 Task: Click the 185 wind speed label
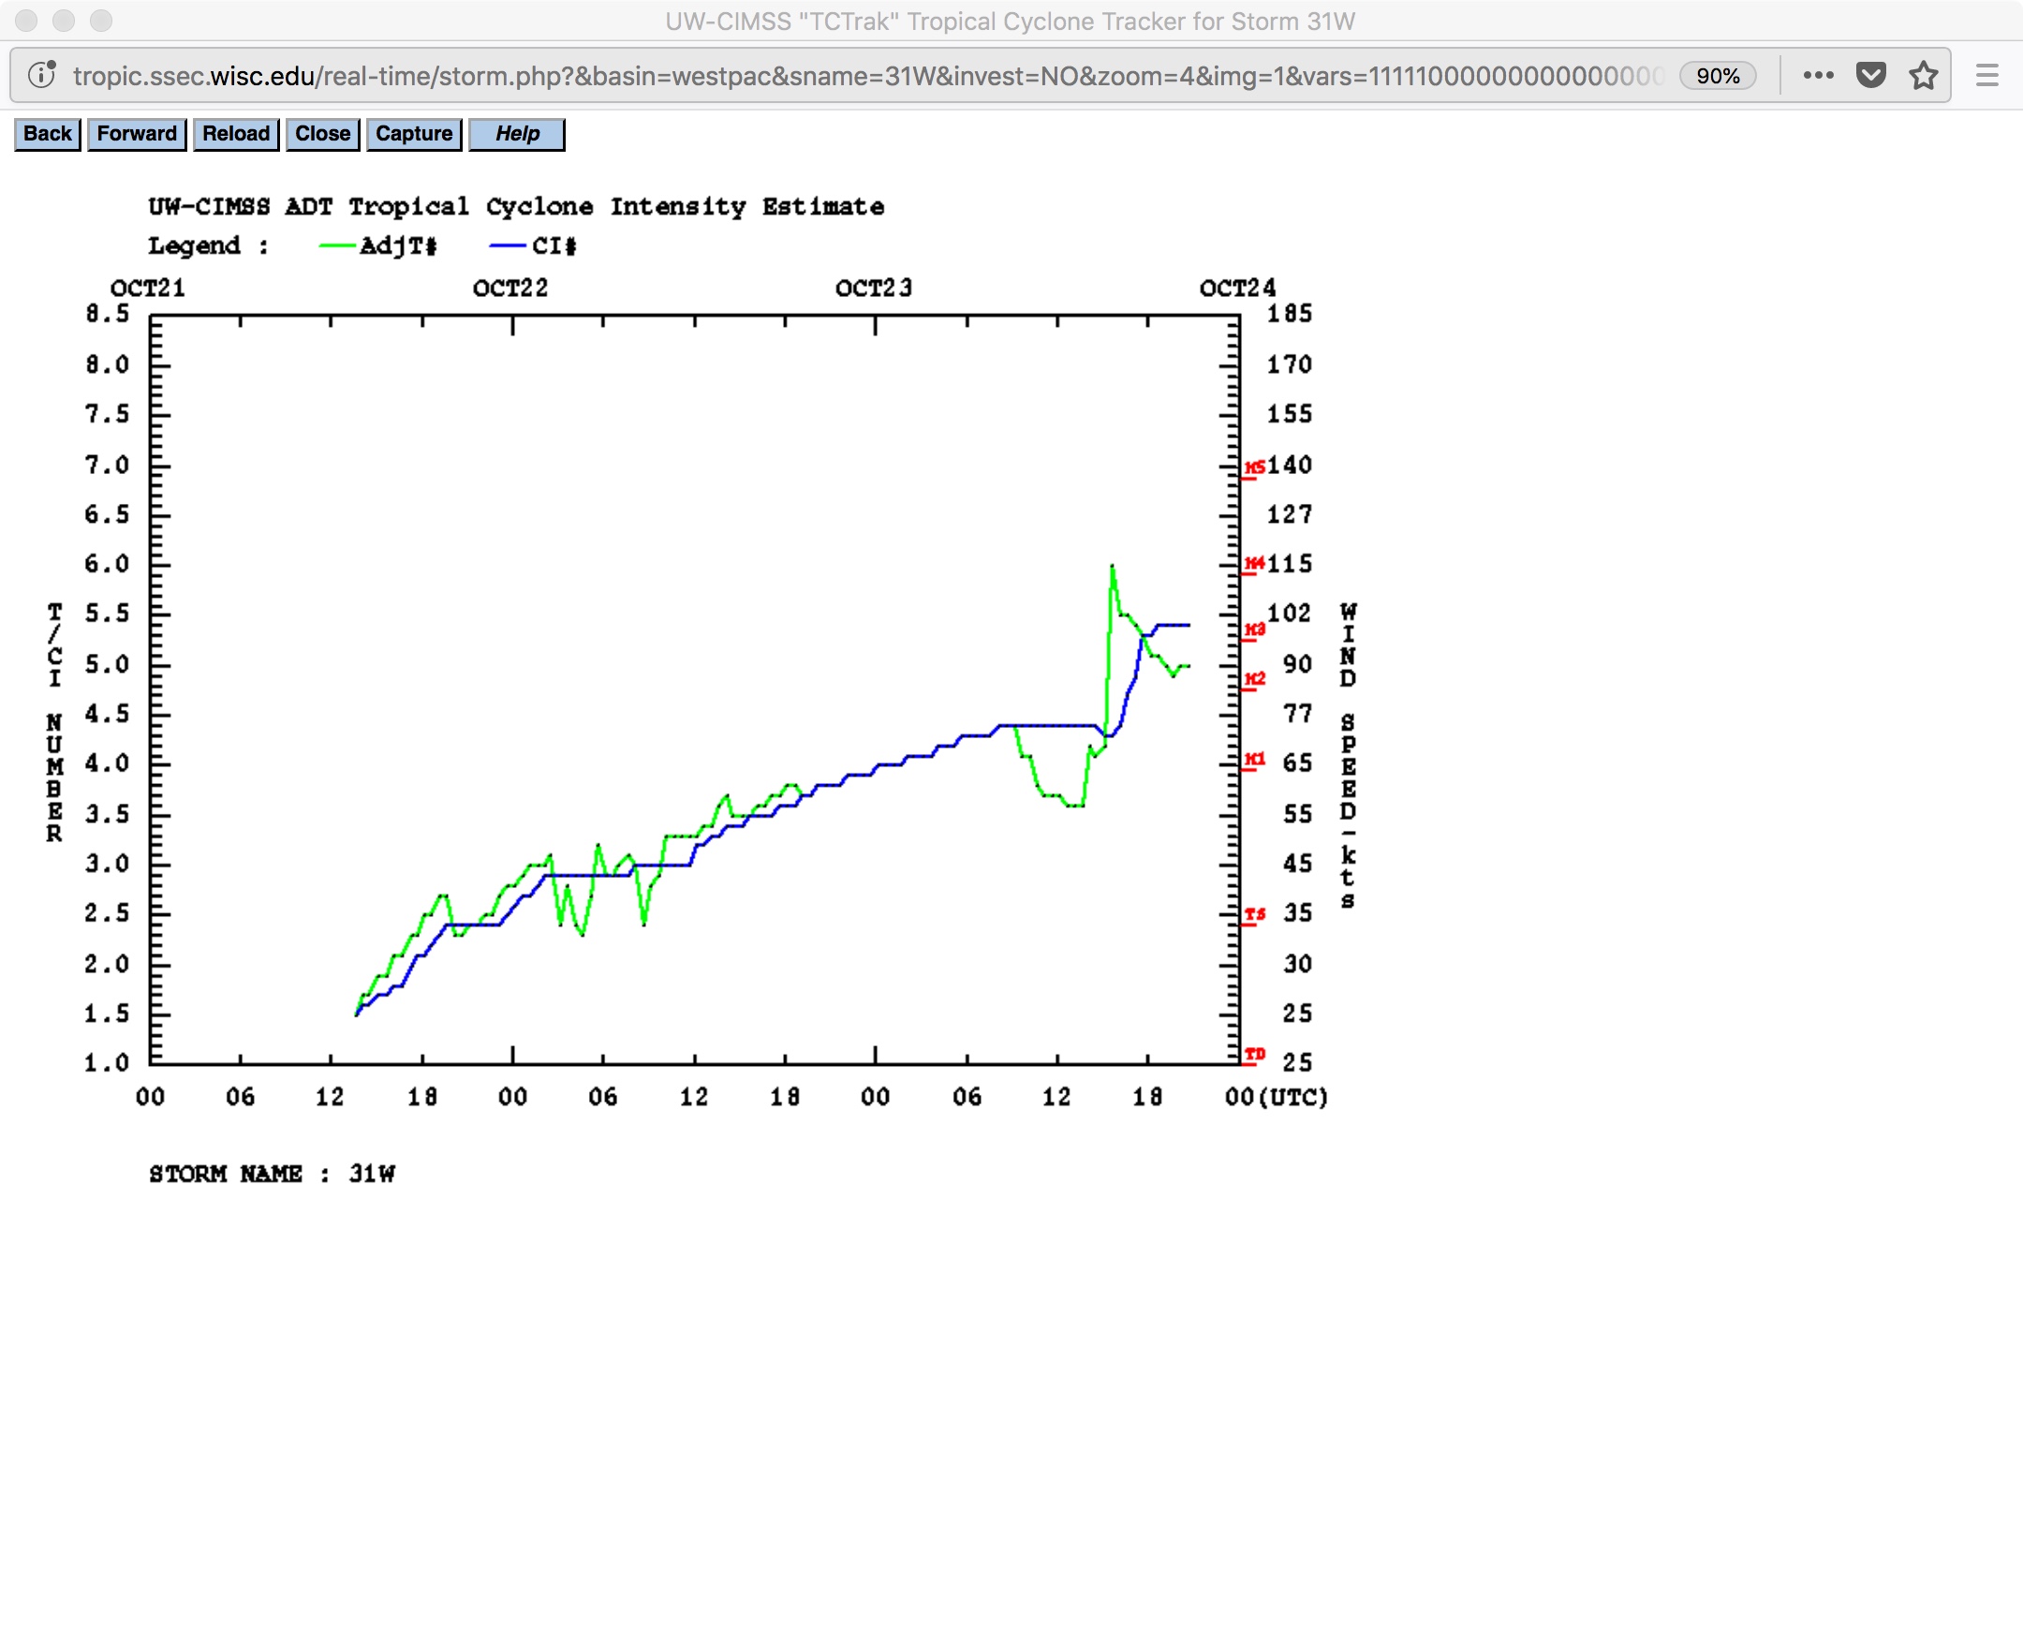pos(1290,315)
